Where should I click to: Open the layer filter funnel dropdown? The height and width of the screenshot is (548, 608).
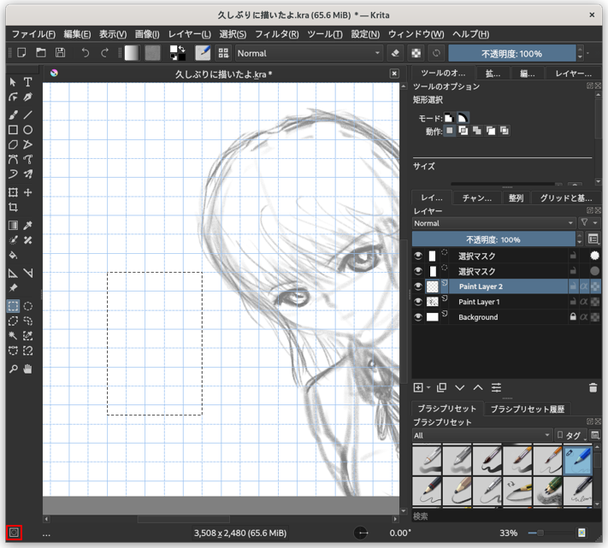click(x=589, y=223)
